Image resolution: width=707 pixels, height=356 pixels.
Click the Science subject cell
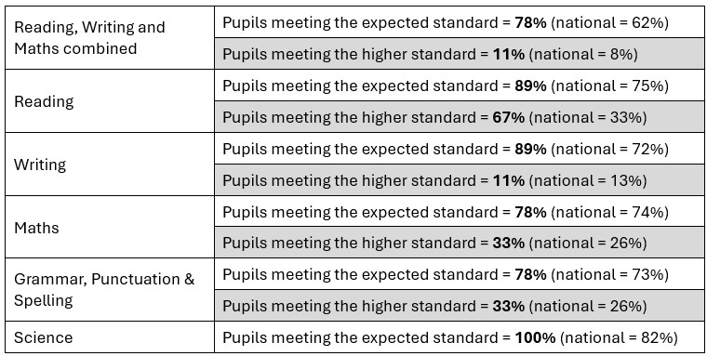point(110,337)
